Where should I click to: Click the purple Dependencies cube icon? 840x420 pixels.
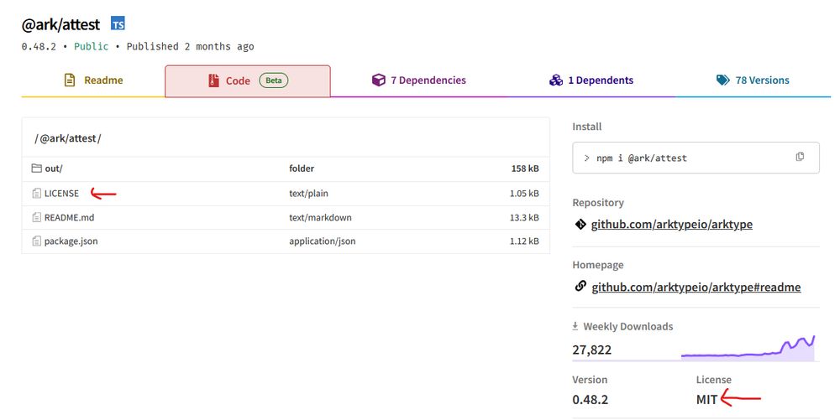coord(378,80)
